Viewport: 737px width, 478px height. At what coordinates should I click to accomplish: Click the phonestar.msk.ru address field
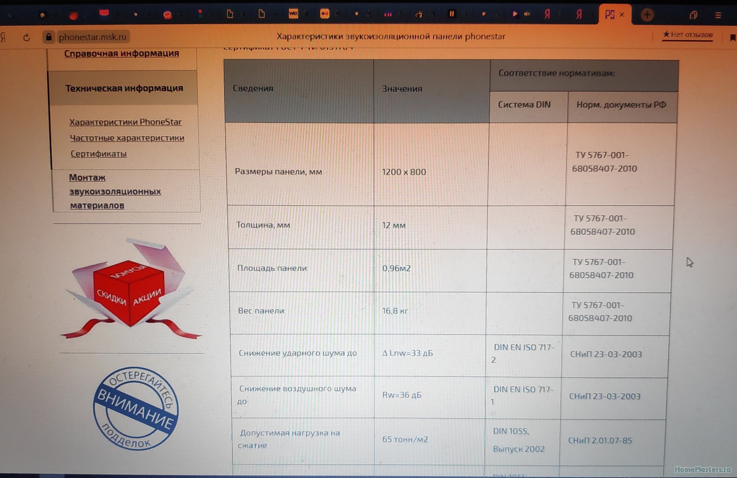coord(92,37)
